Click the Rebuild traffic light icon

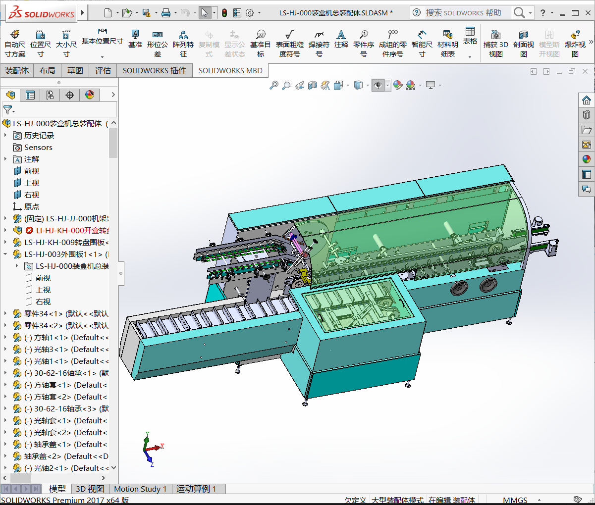(x=224, y=13)
